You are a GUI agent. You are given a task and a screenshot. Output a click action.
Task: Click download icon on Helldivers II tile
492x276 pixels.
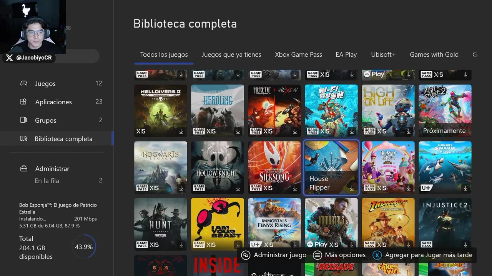[181, 131]
